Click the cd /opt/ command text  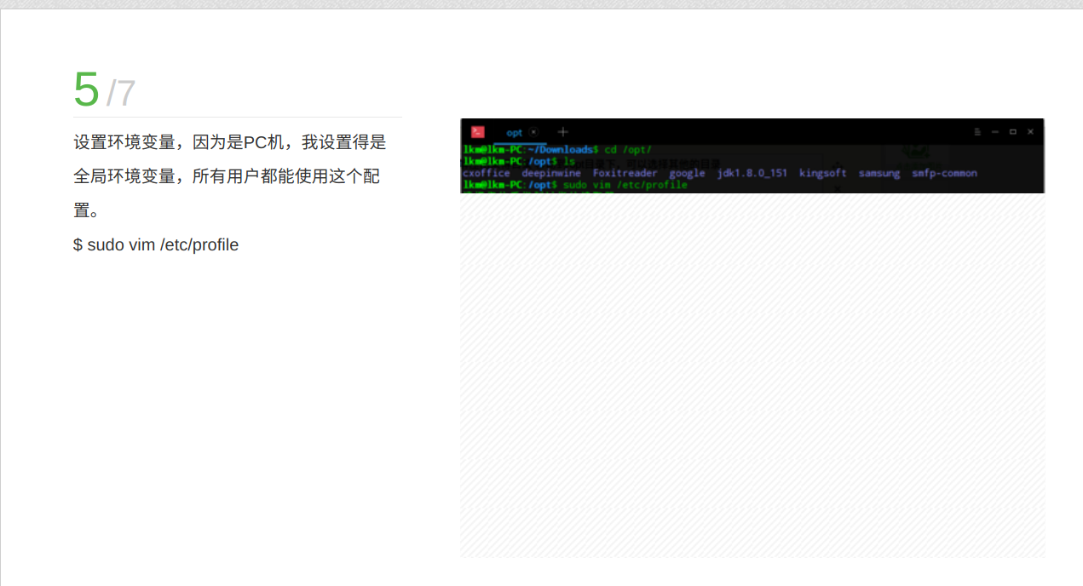tap(629, 150)
